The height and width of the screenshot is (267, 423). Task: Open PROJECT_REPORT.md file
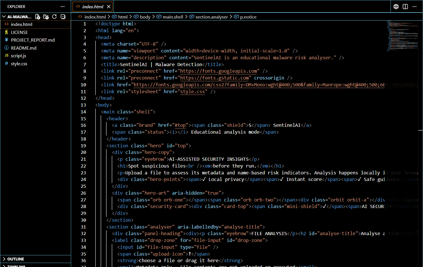(36, 40)
